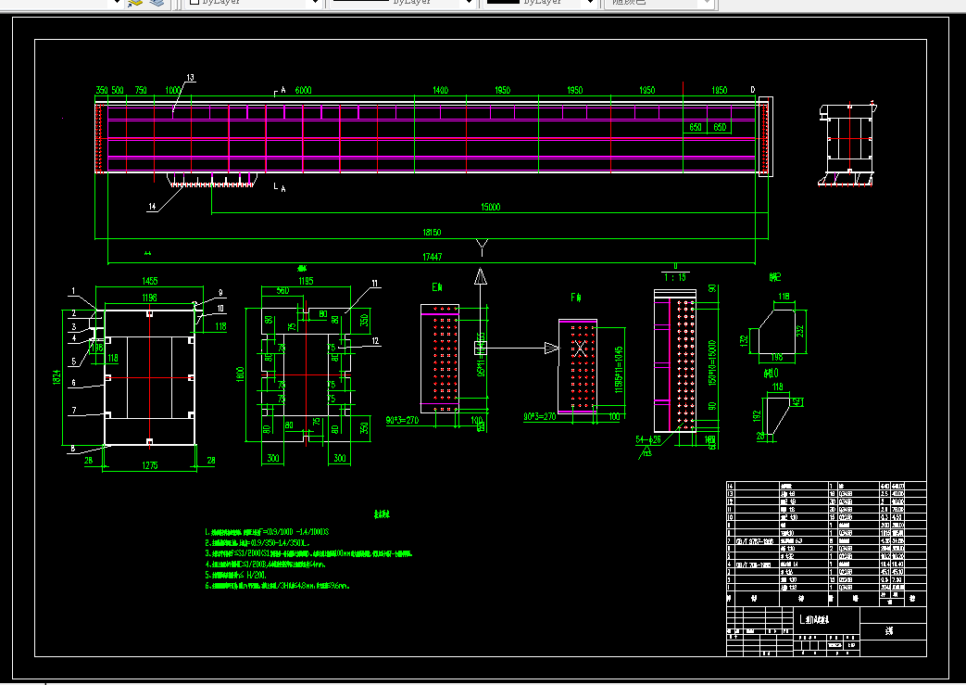Viewport: 966px width, 685px height.
Task: Click the layer states stack icon
Action: (x=157, y=3)
